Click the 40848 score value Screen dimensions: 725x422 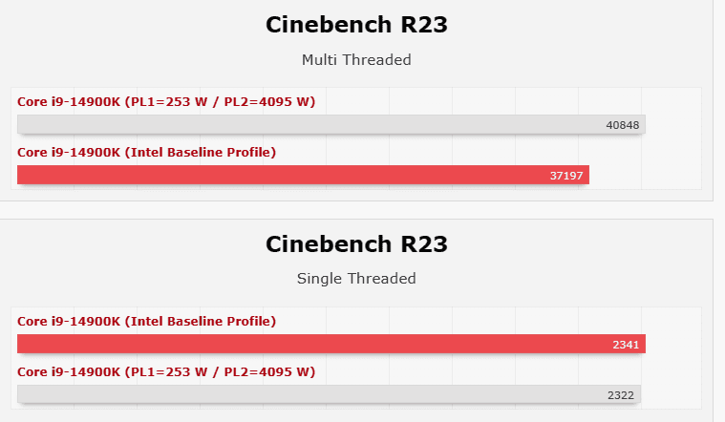[623, 125]
